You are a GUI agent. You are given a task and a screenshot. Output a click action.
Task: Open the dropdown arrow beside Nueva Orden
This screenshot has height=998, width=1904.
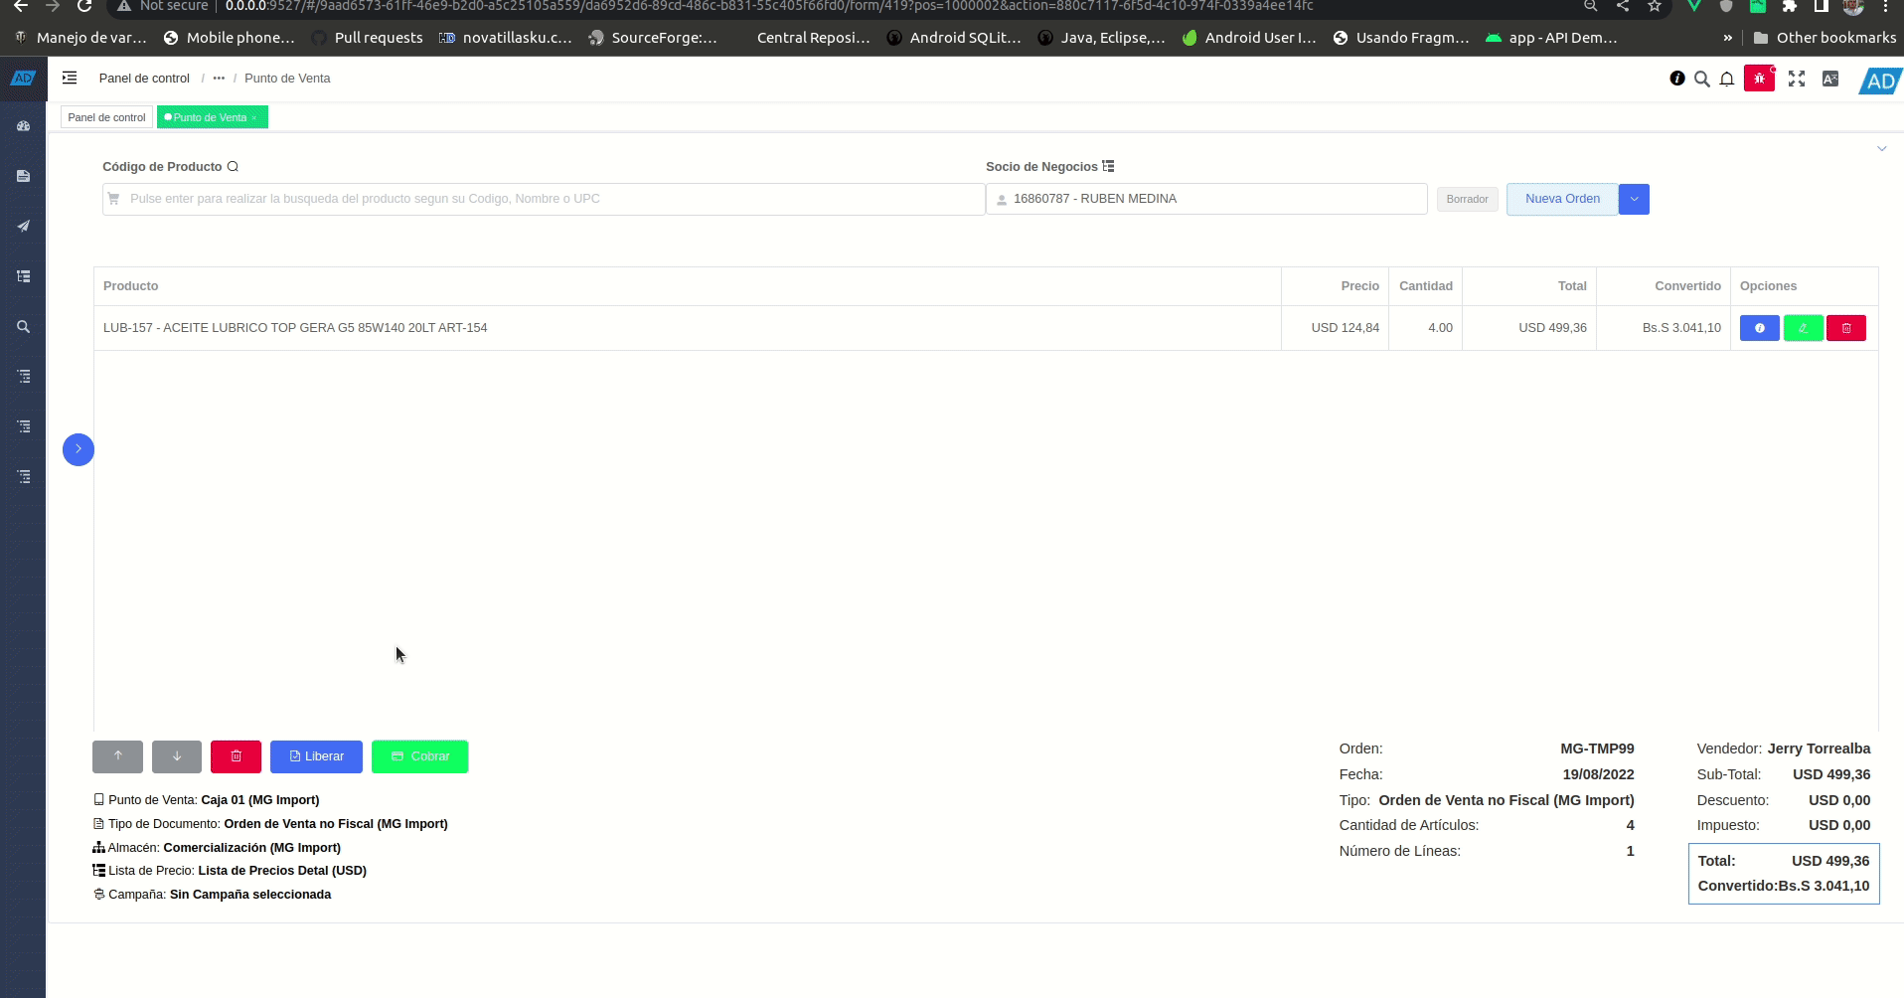(x=1634, y=199)
